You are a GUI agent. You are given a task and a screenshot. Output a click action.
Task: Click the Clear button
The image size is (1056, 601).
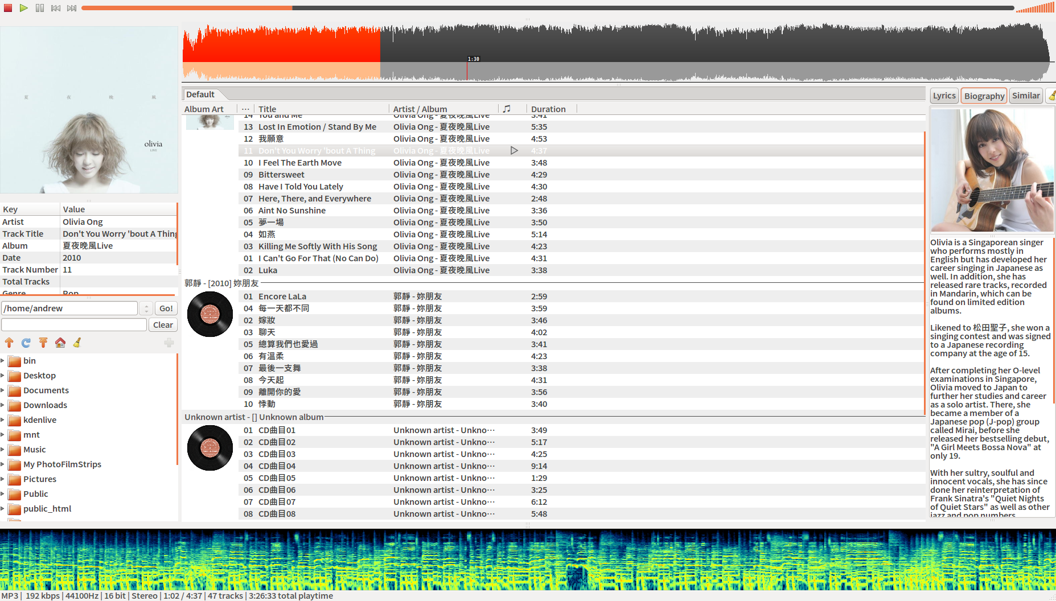(x=163, y=325)
